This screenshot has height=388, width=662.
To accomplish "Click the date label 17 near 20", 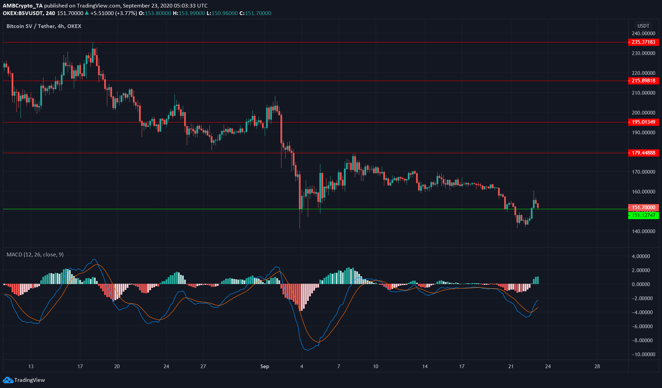I will click(80, 366).
